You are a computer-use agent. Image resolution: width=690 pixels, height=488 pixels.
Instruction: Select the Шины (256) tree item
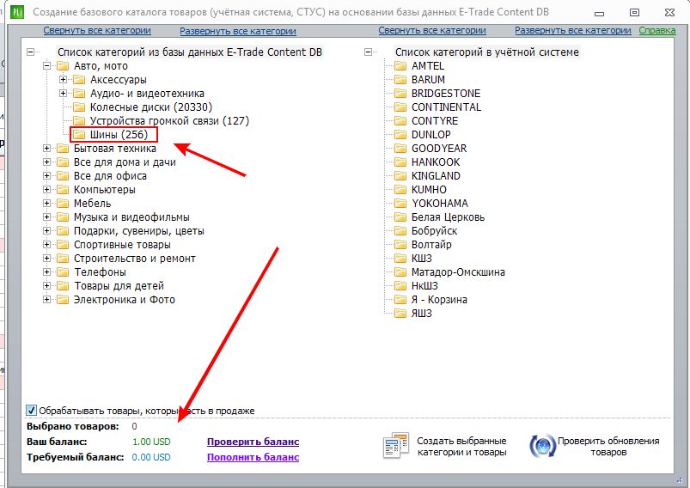tap(119, 135)
